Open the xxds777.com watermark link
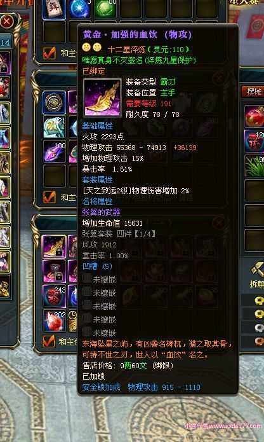The width and height of the screenshot is (264, 442). click(223, 425)
